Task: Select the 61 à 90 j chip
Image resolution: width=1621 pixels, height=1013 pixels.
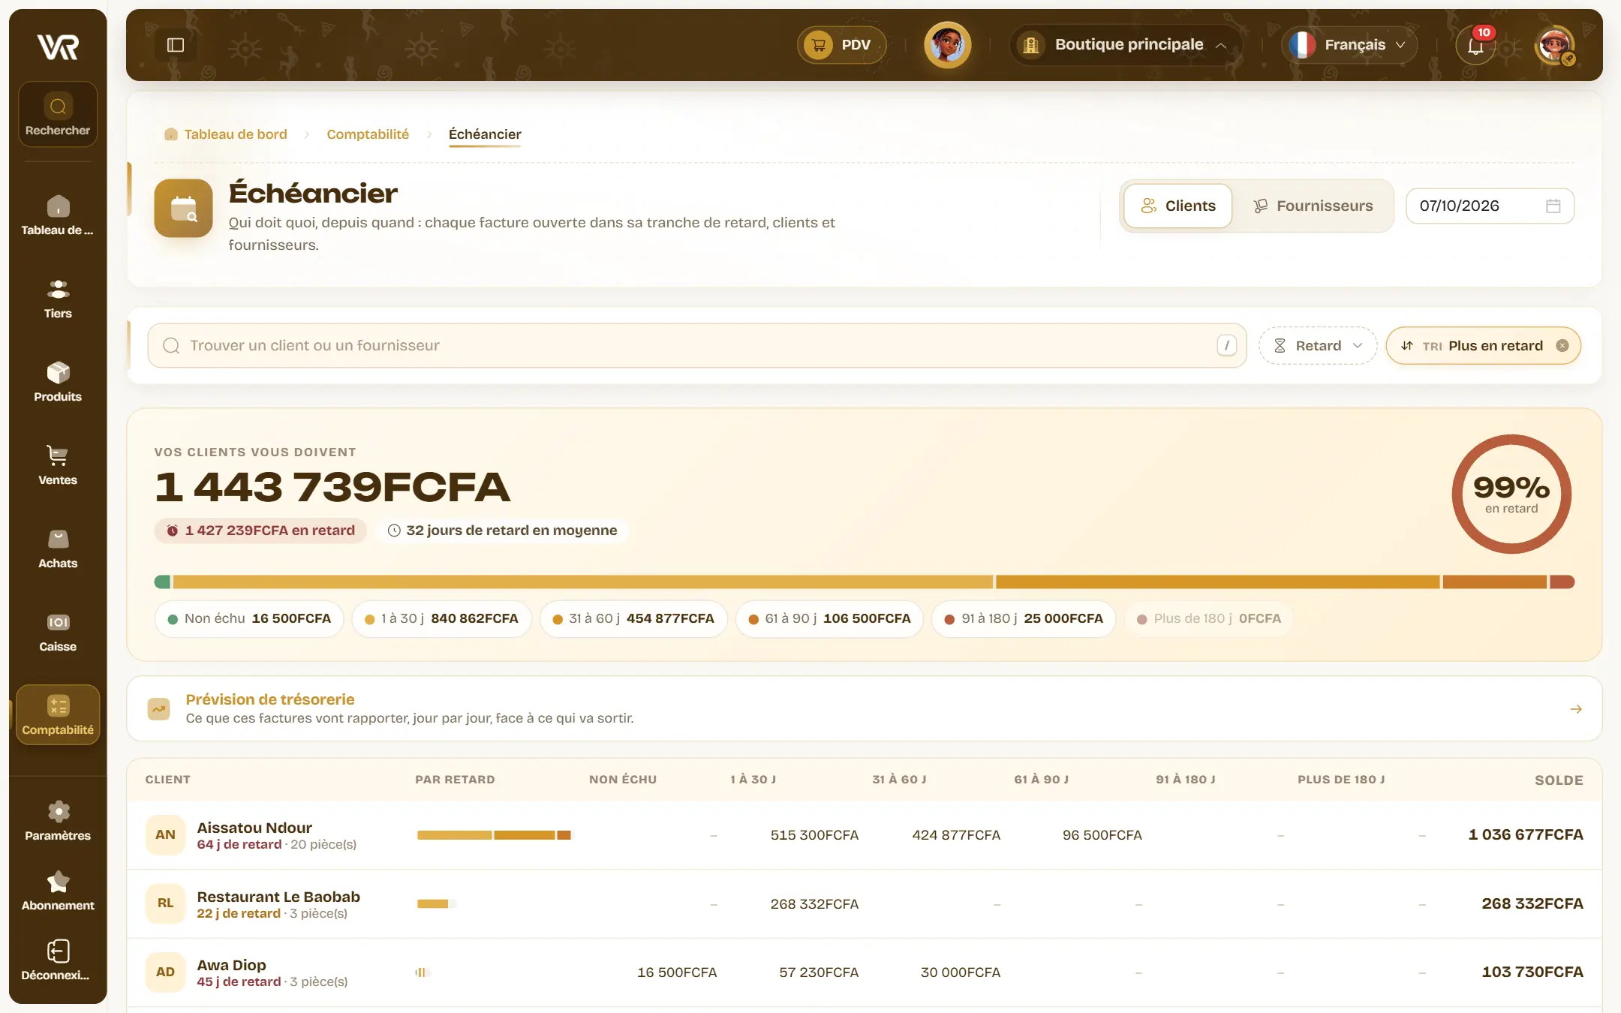Action: click(829, 619)
